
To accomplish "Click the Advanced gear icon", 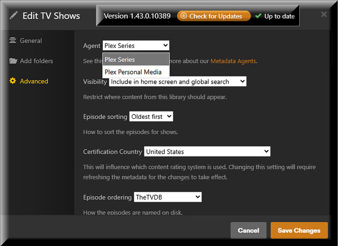I will point(13,81).
